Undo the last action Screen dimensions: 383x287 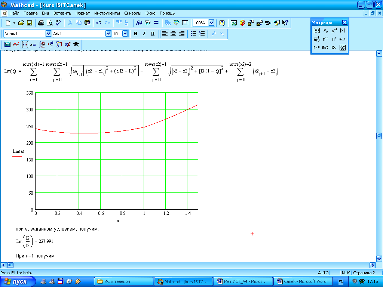[x=99, y=23]
